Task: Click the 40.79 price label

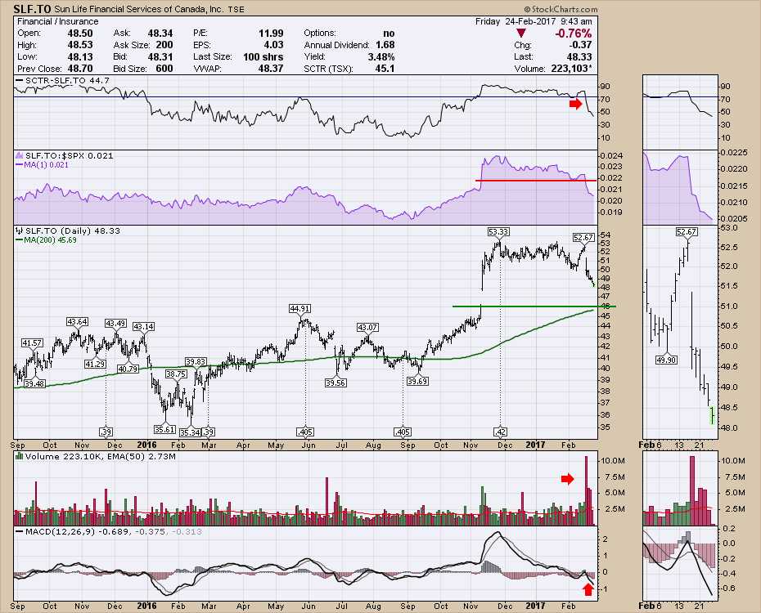Action: [128, 369]
